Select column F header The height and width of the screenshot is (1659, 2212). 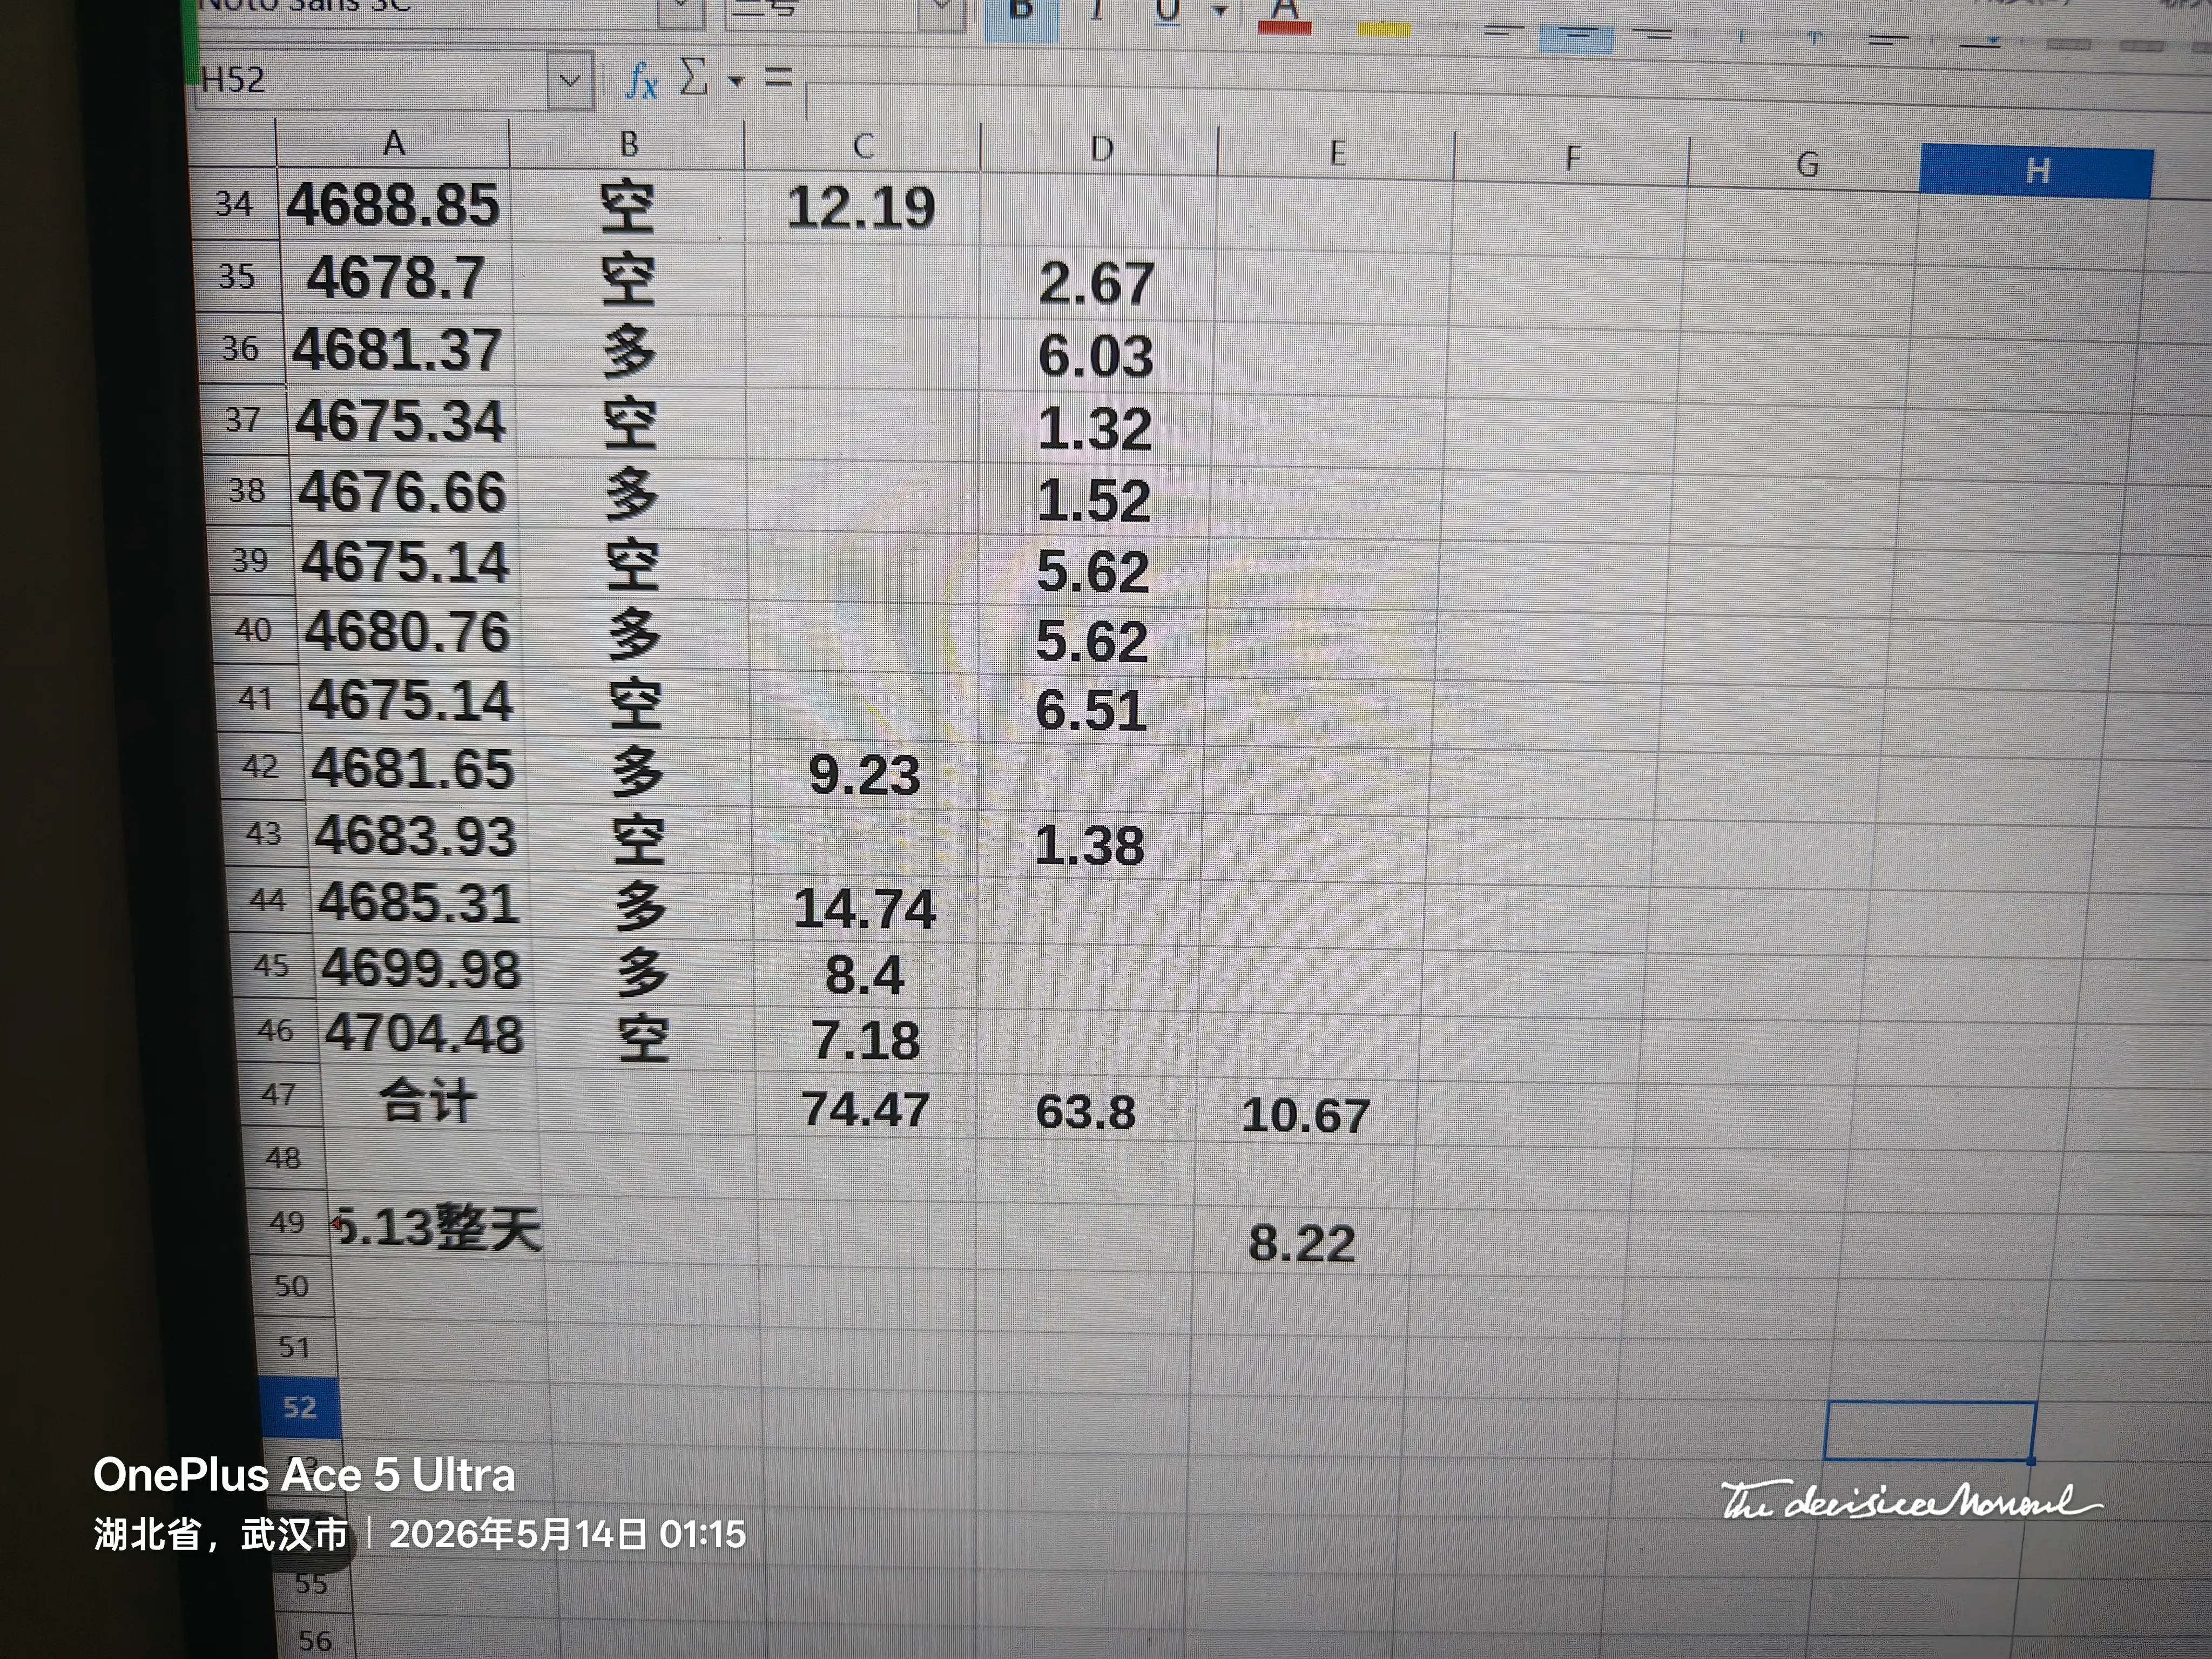pyautogui.click(x=1572, y=159)
